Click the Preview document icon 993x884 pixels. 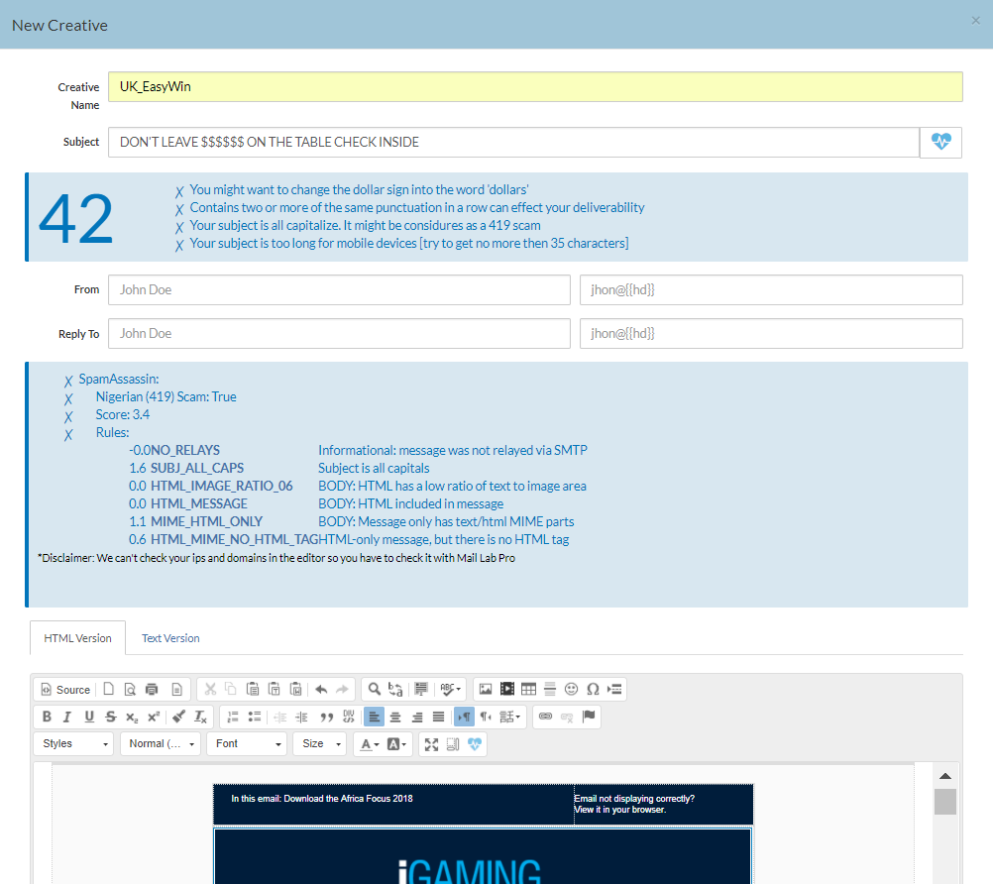point(130,690)
